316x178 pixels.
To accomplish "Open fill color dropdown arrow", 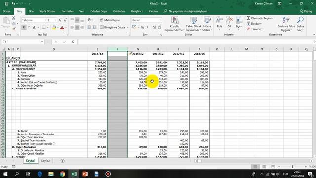I will (58, 27).
